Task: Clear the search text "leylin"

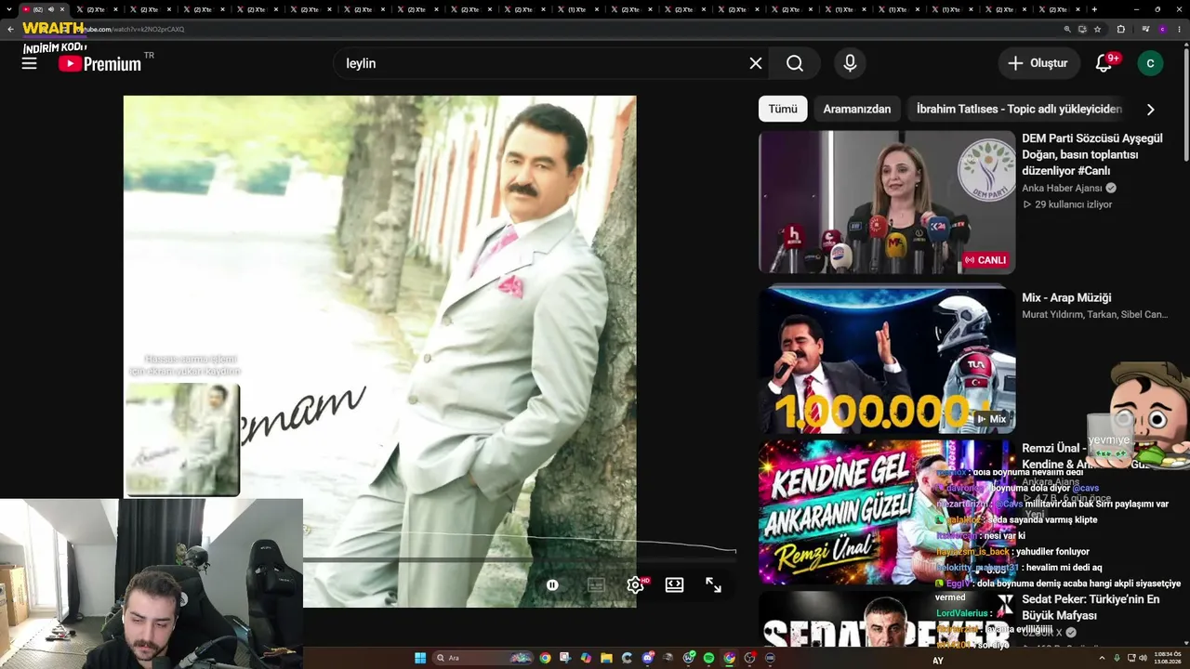Action: point(756,63)
